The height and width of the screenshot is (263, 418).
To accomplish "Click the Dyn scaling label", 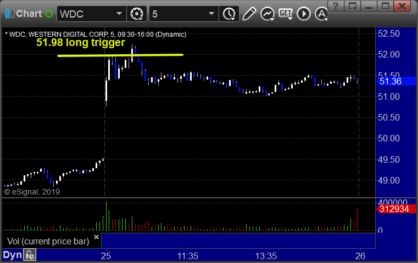I will click(x=12, y=255).
